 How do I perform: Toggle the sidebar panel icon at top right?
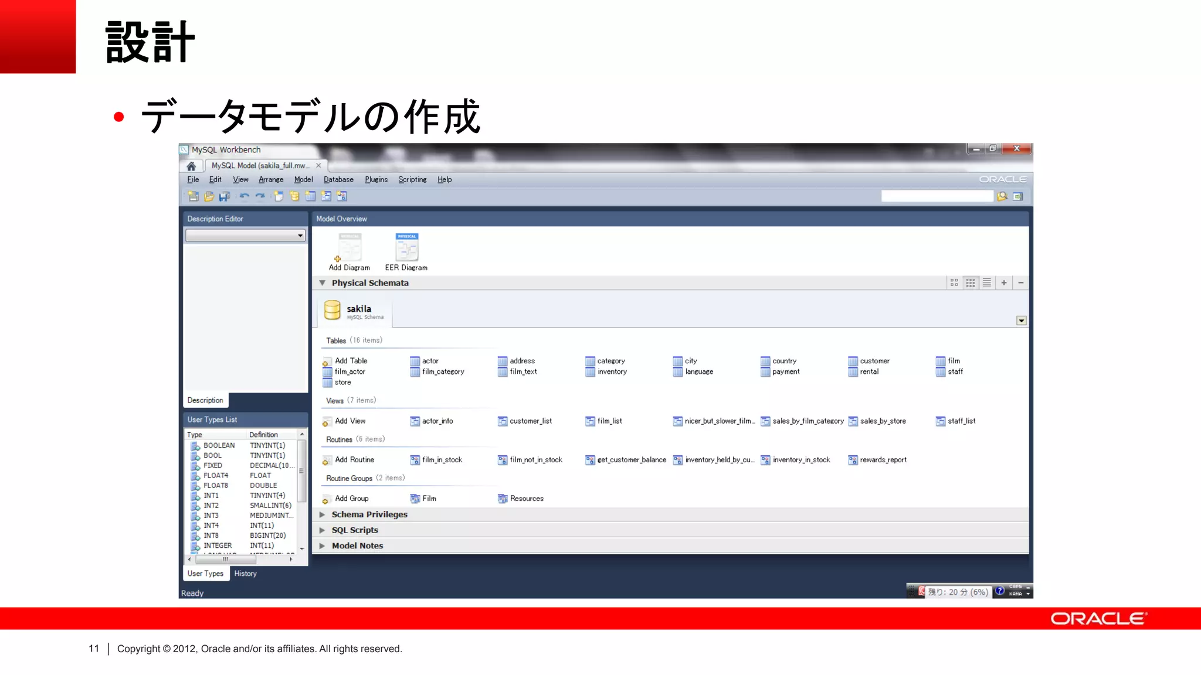point(1018,196)
